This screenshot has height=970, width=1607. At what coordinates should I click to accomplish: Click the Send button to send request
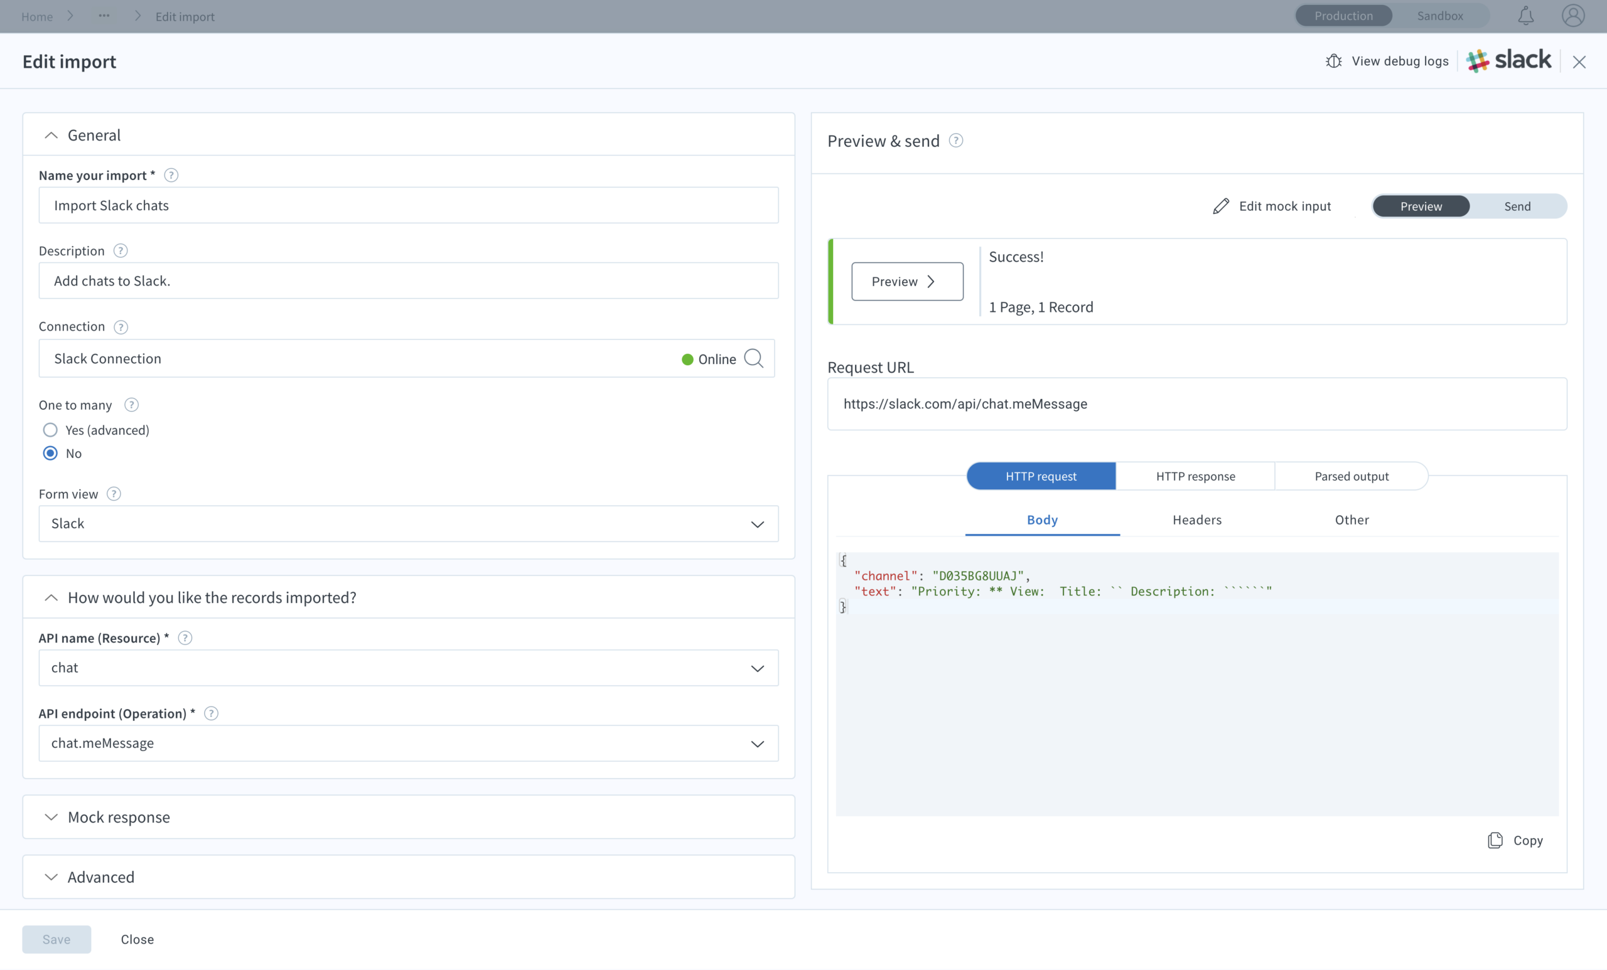click(x=1517, y=205)
